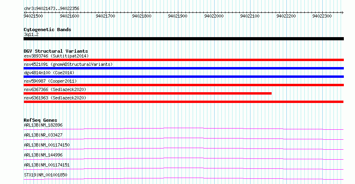Viewport: 355px width, 184px height.
Task: Open variant label esv3893746 (Suktitipat2014)
Action: coord(56,56)
